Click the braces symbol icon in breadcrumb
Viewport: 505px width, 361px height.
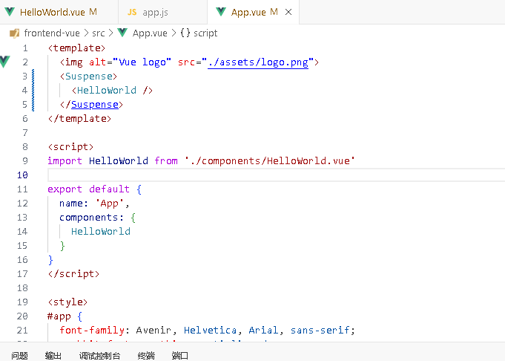point(185,33)
